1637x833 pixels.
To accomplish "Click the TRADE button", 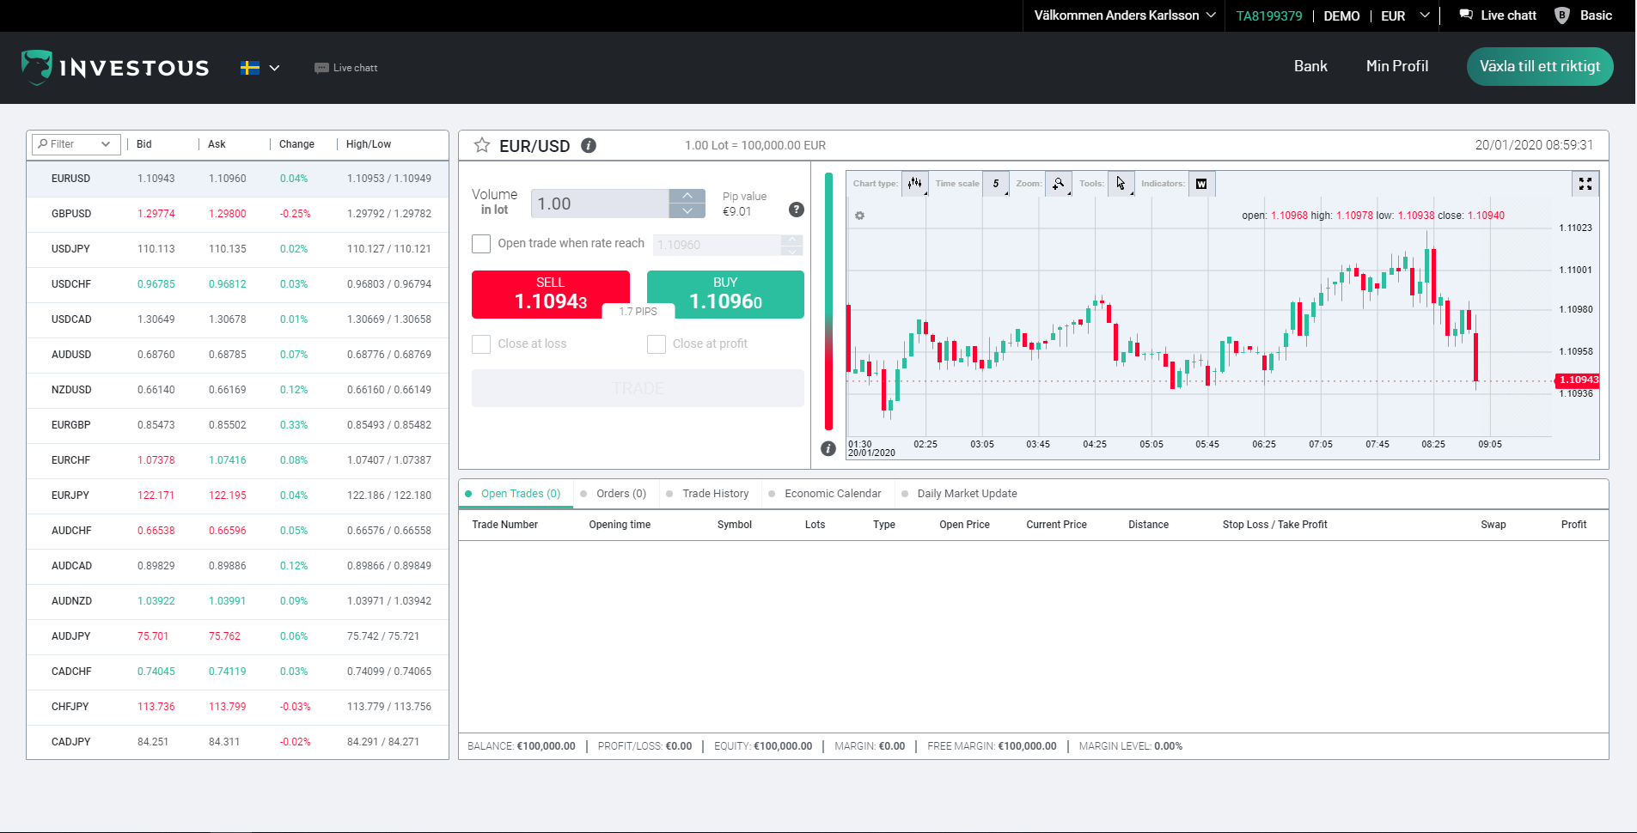I will 638,388.
